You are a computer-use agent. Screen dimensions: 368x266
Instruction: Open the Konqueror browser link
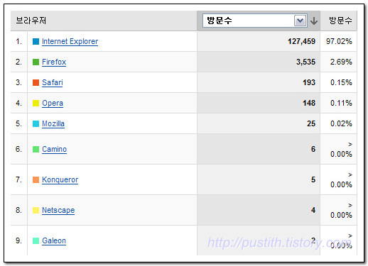pyautogui.click(x=60, y=179)
